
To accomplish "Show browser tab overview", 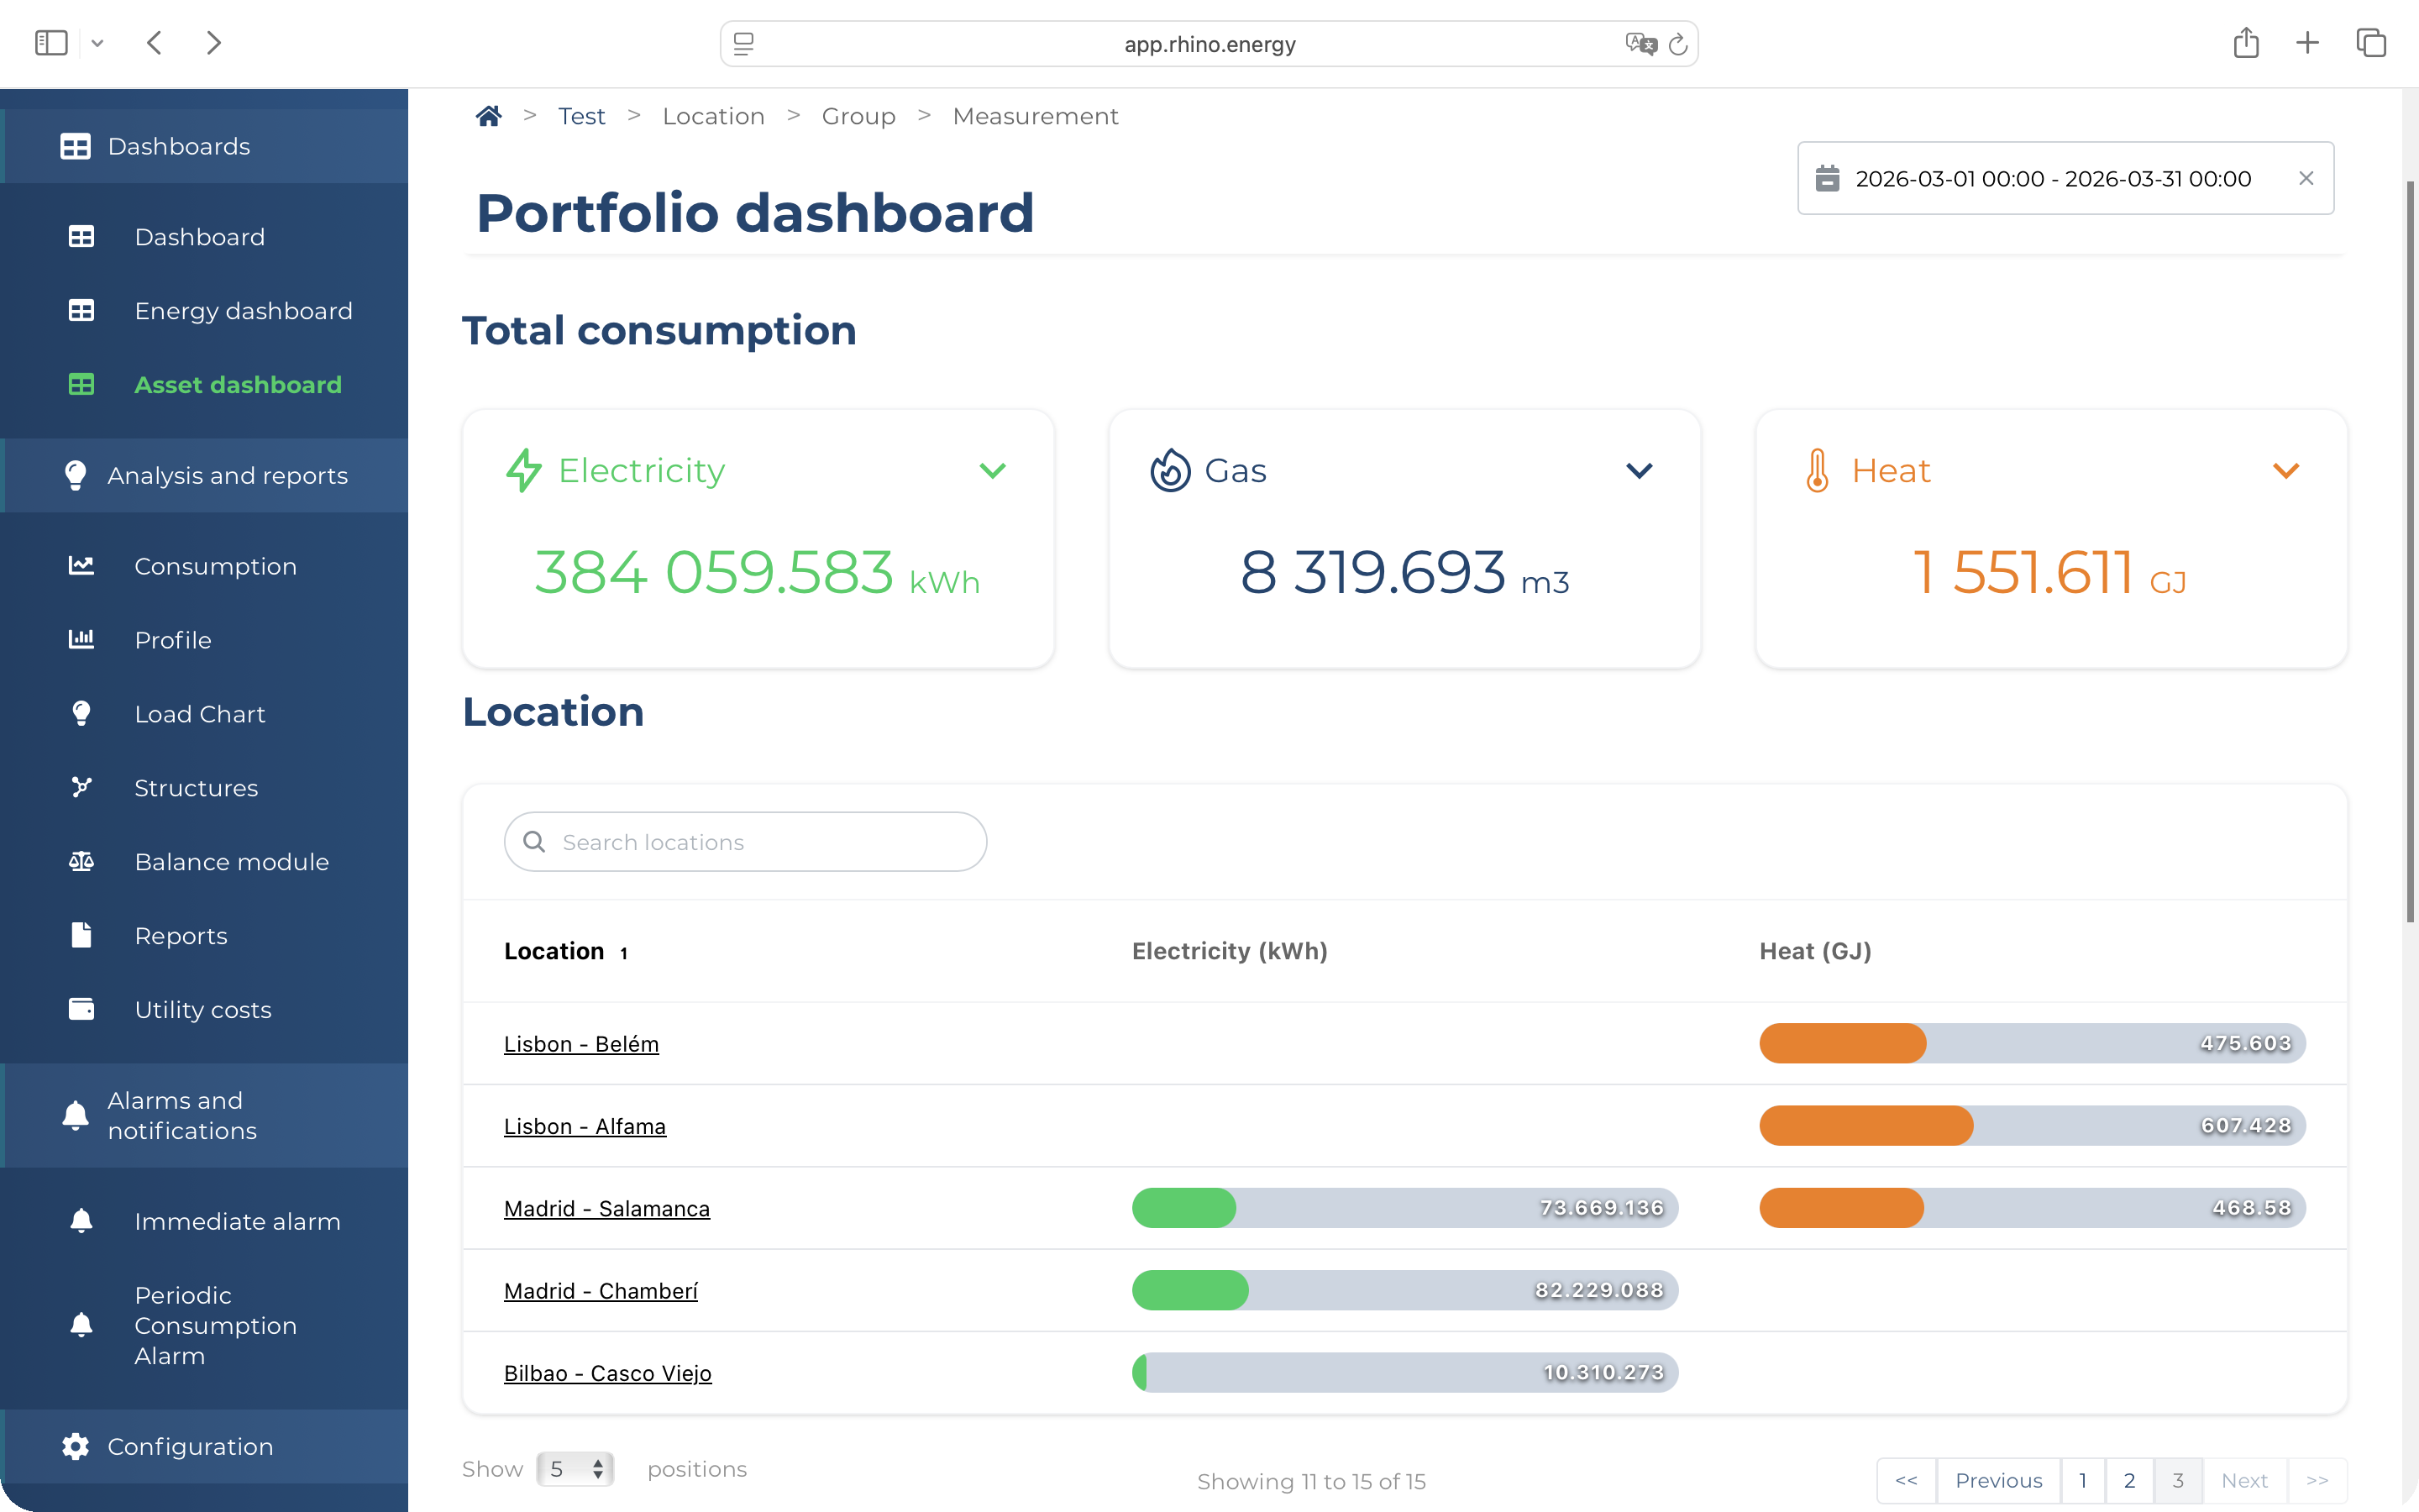I will click(2371, 42).
